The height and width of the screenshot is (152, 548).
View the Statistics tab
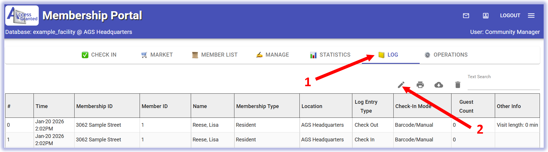point(330,55)
